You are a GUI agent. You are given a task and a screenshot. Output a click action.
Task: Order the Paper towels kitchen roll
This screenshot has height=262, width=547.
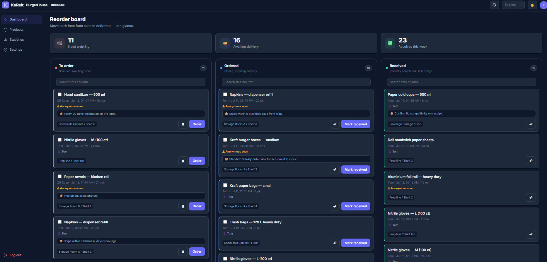pos(197,206)
